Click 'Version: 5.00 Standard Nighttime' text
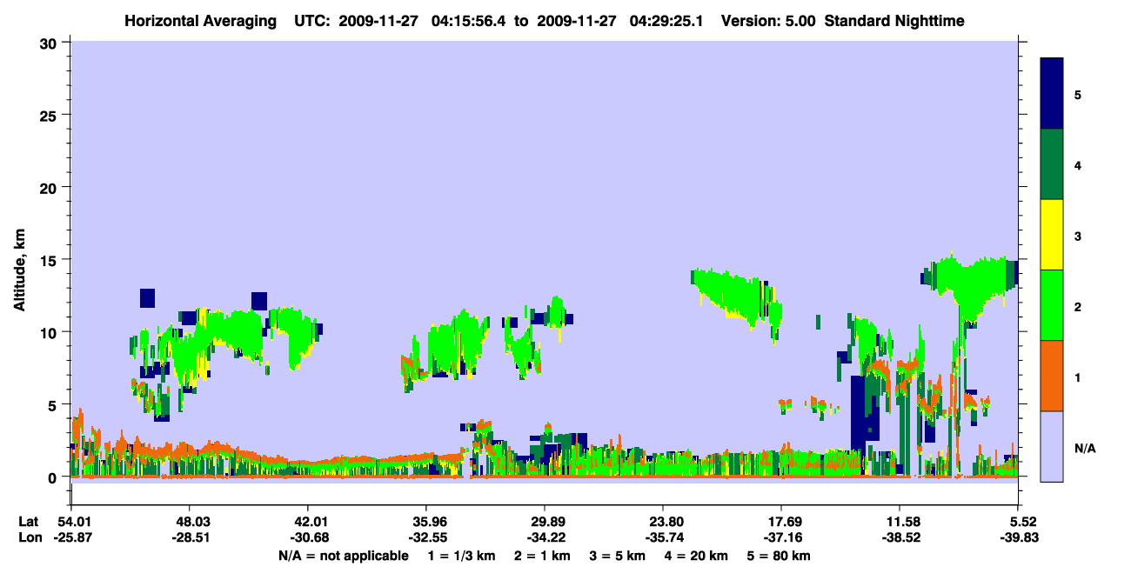1131x580 pixels. tap(843, 20)
